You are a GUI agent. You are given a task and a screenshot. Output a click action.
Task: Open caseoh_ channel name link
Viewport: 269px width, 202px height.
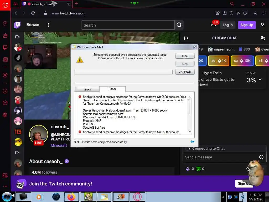pos(60,127)
